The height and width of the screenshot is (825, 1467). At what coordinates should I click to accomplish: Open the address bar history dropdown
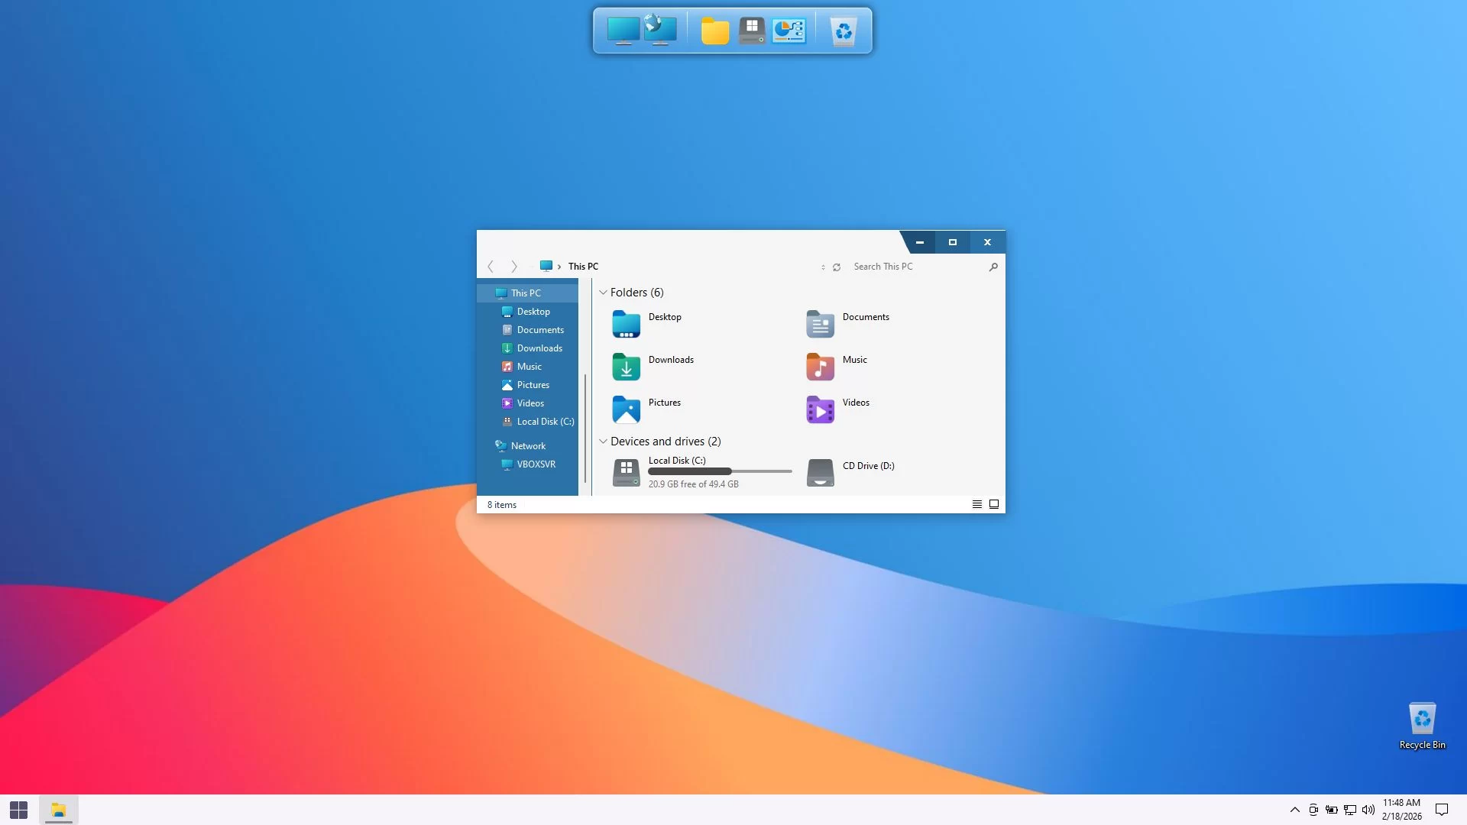point(823,267)
